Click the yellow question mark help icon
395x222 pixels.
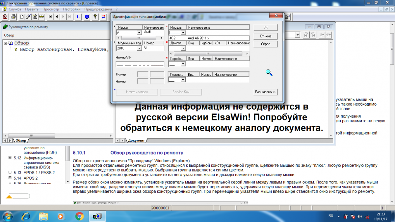95,16
